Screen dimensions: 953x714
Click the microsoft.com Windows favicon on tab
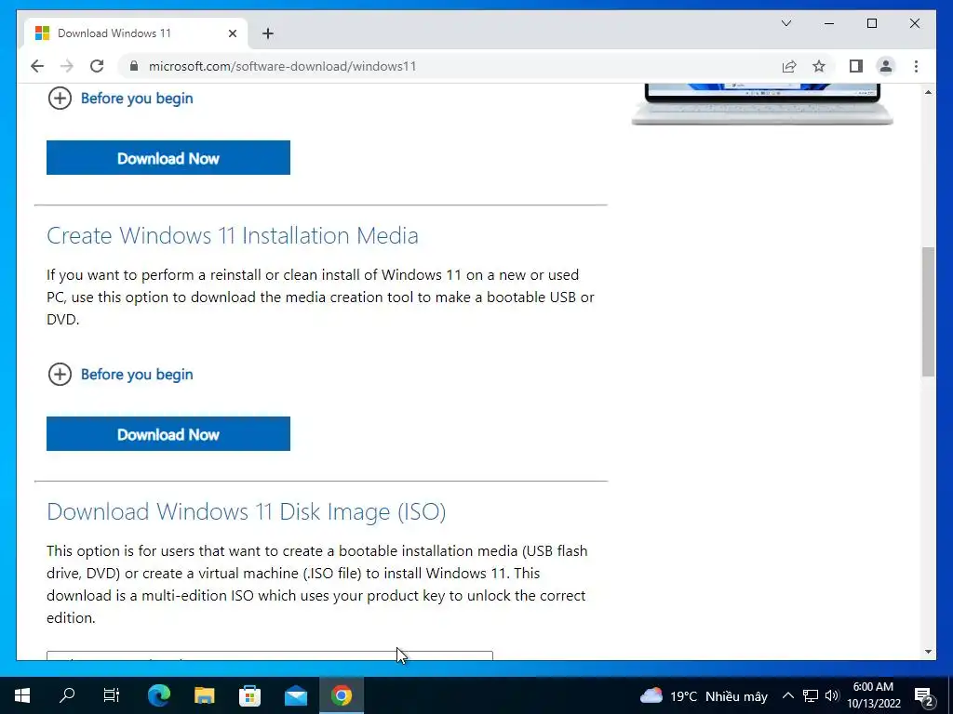point(42,33)
